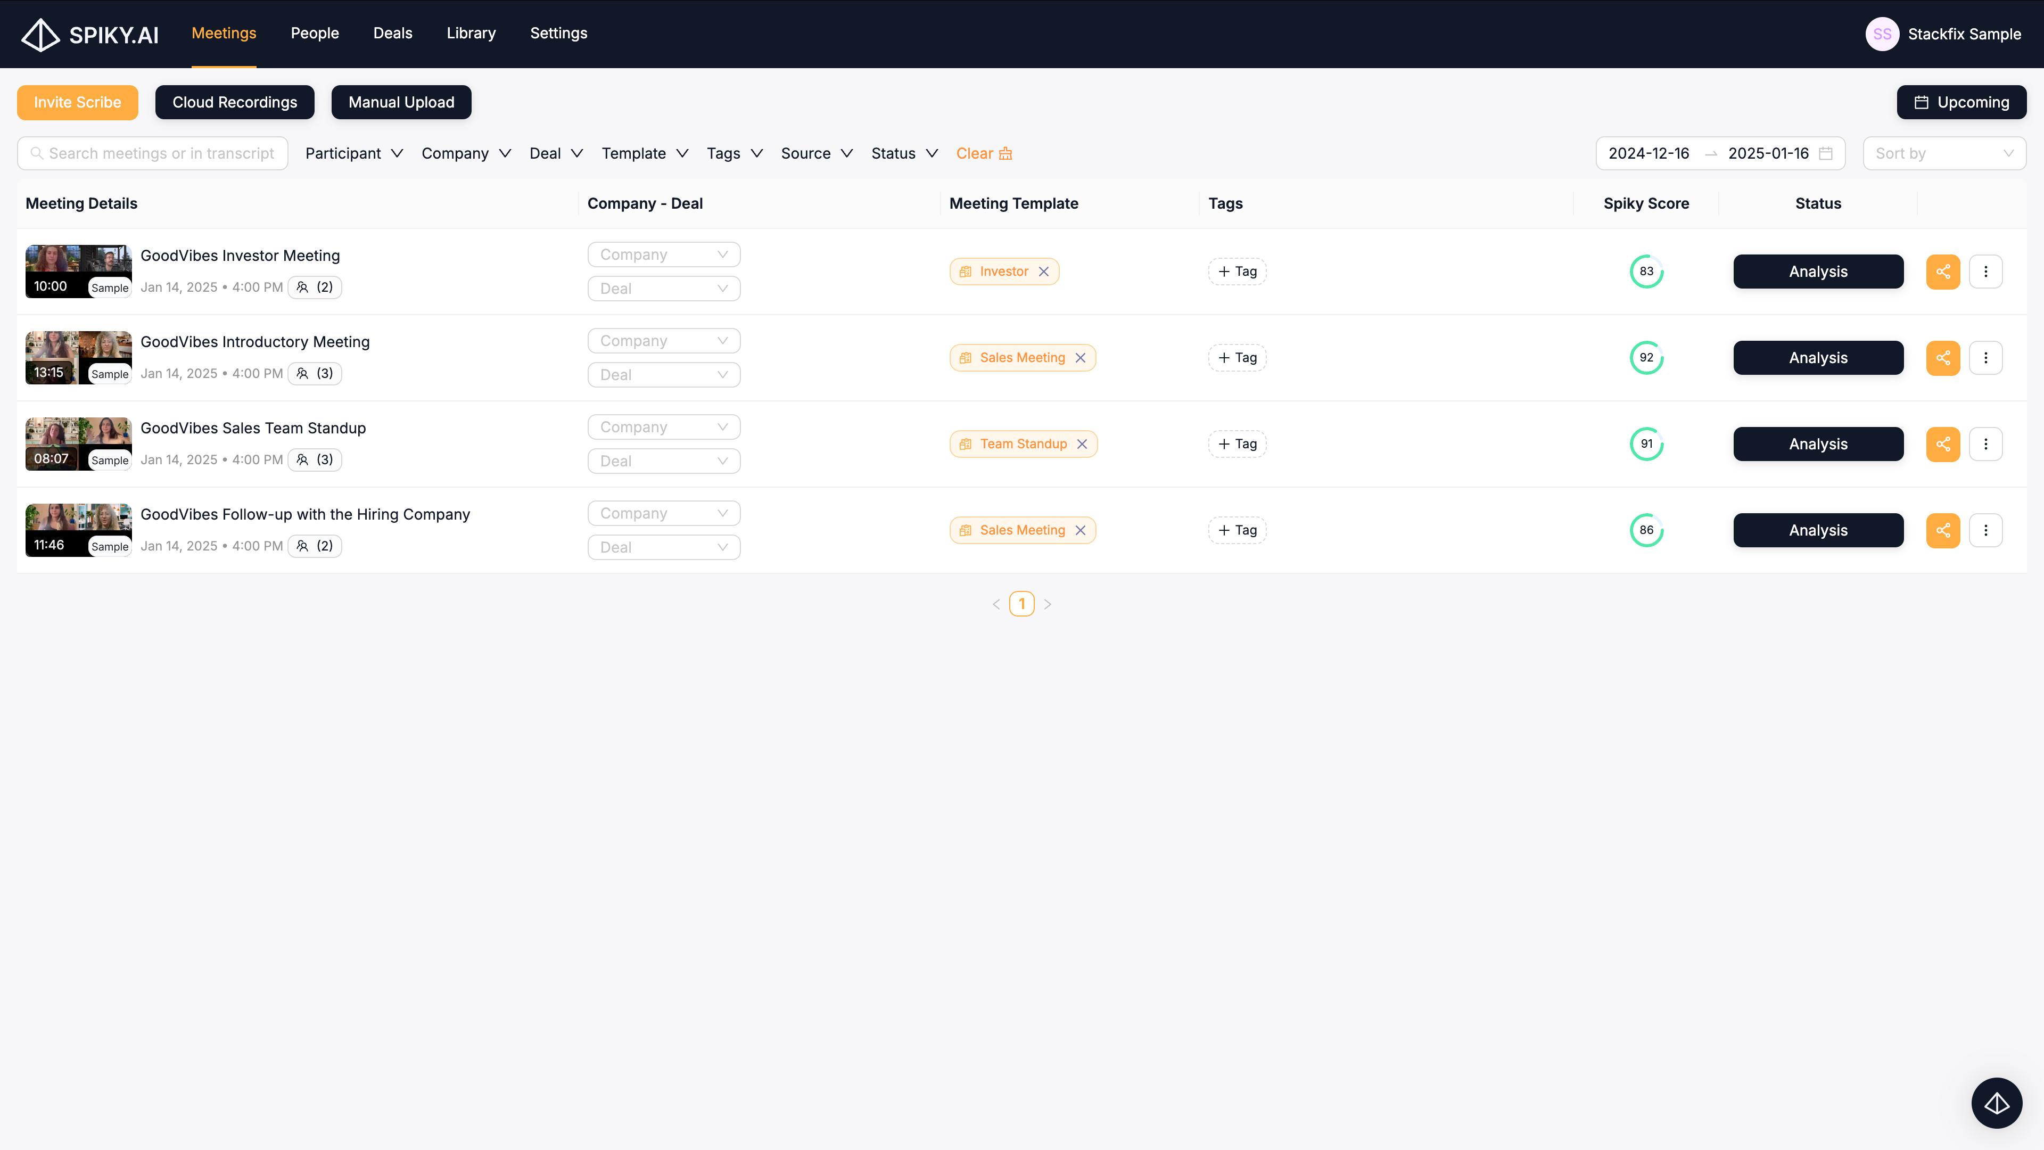The image size is (2044, 1150).
Task: Click the participants icon for Sales Team Standup
Action: coord(302,459)
